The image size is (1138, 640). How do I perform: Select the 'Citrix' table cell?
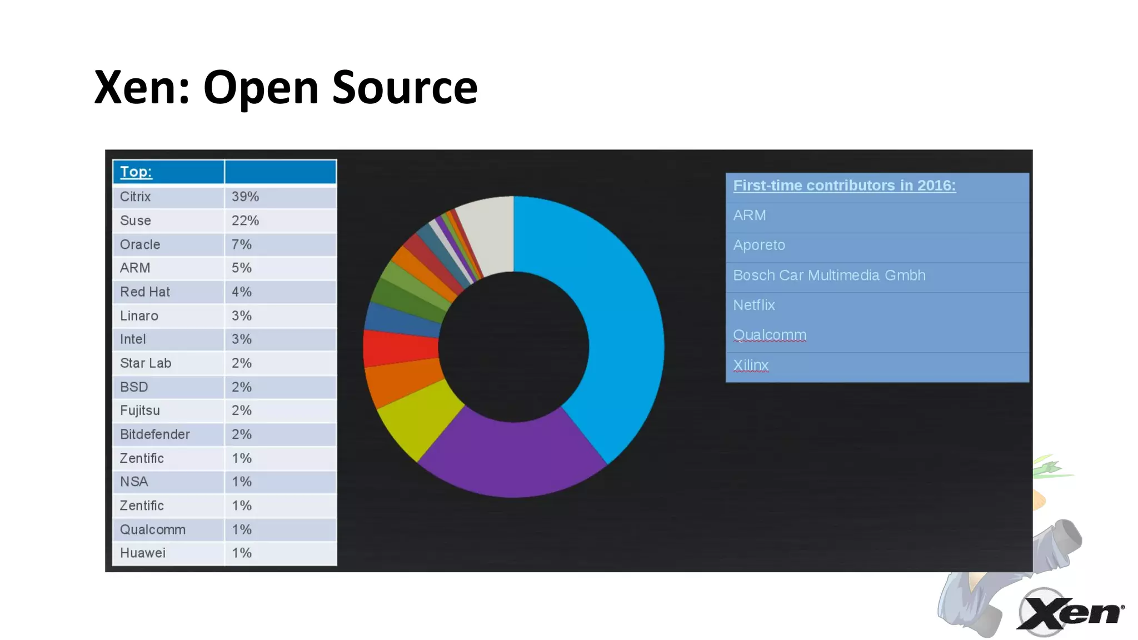(x=168, y=197)
